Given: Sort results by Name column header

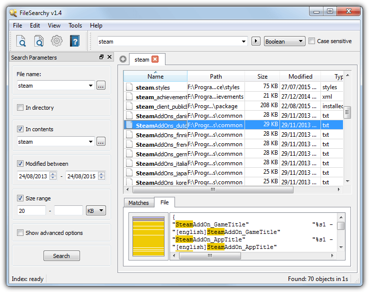Looking at the screenshot, I should pos(155,76).
